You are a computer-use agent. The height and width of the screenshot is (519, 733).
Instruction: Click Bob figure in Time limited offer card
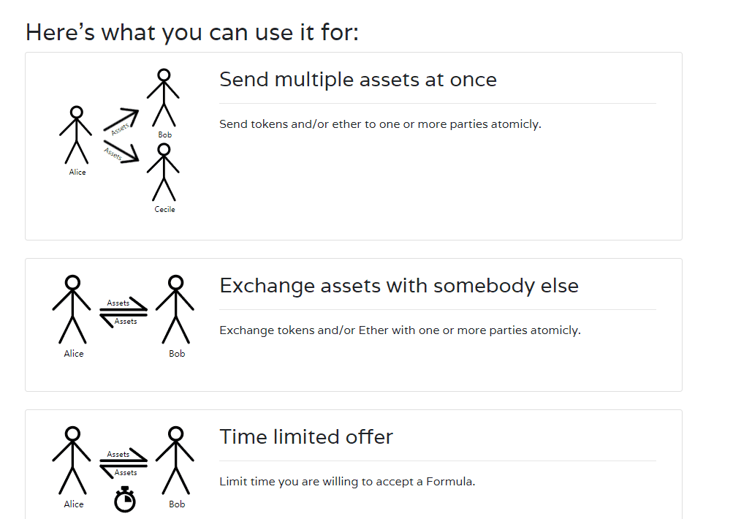click(175, 461)
